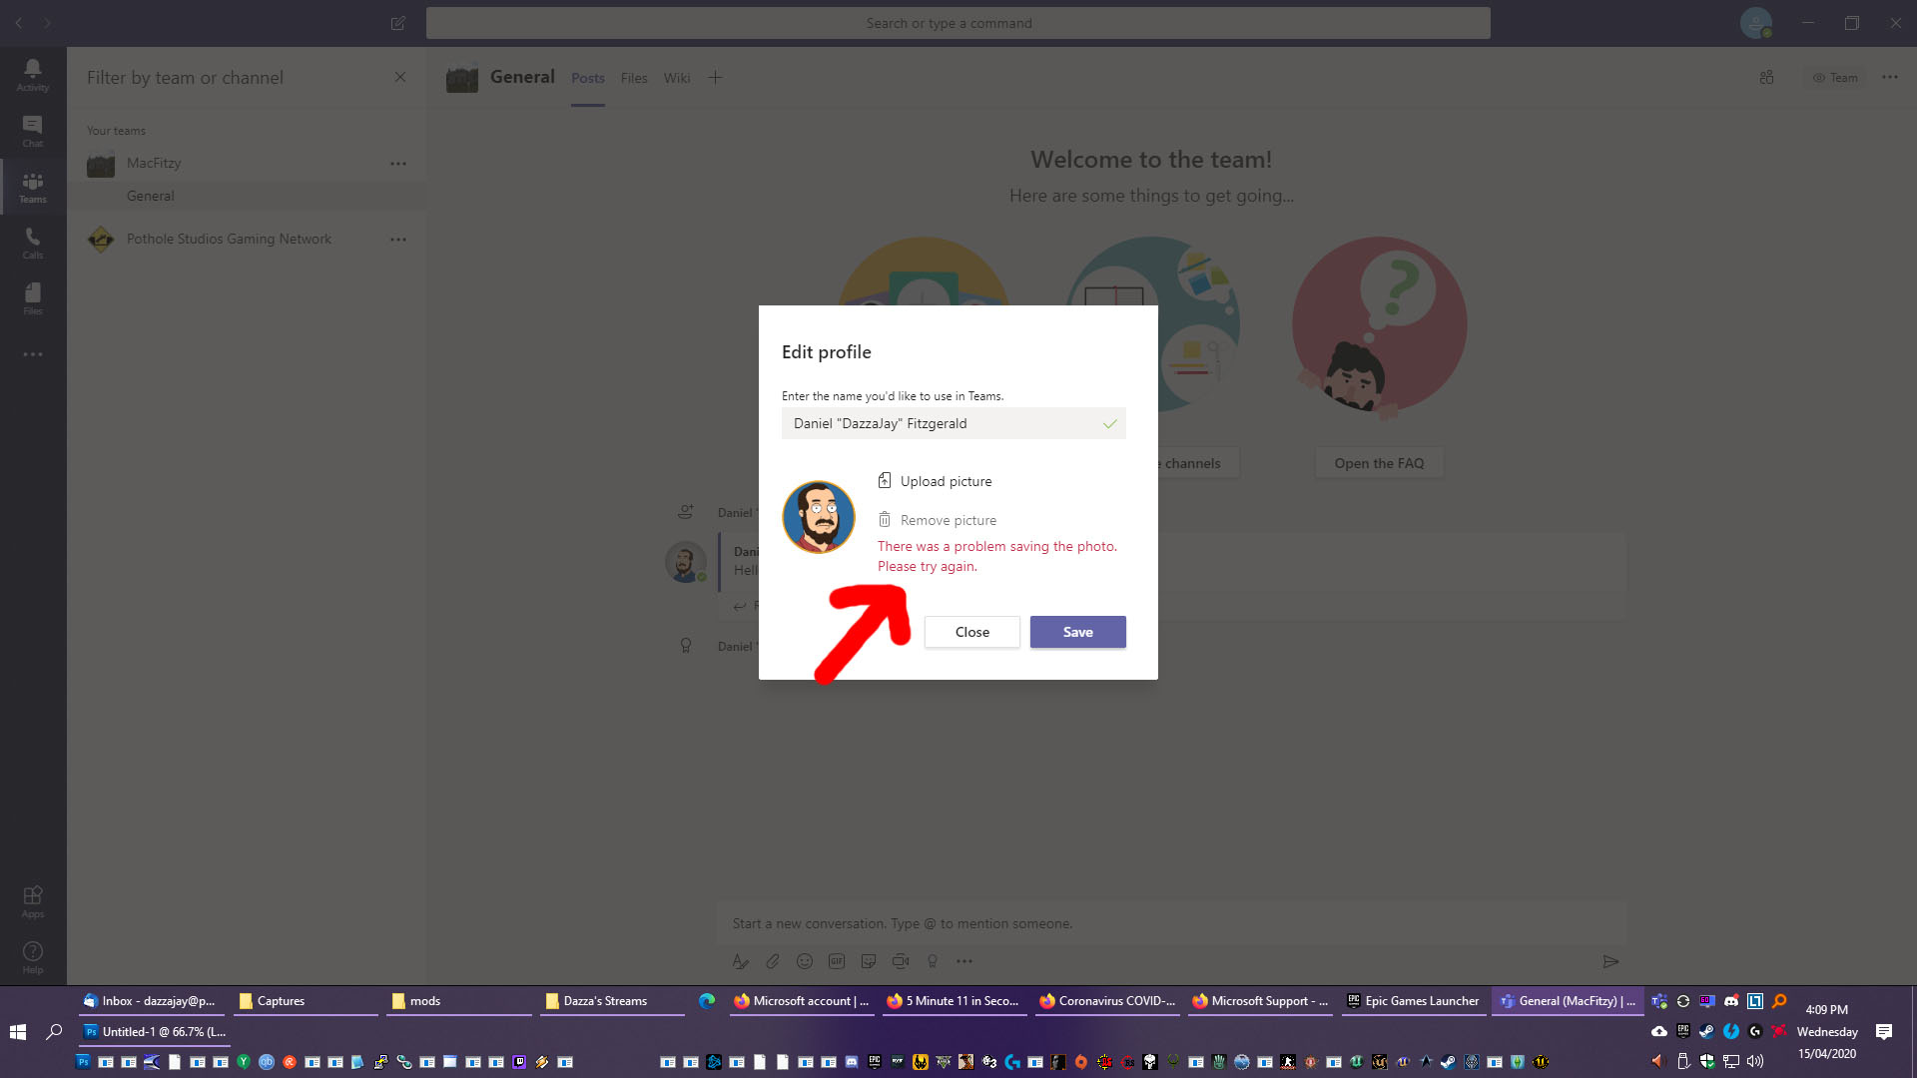Switch to the Files tab
Screen dimensions: 1917x1078
[x=633, y=77]
